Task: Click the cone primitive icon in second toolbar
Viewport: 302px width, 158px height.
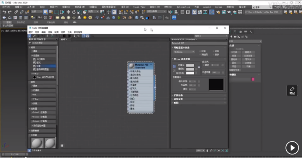Action: coord(79,18)
